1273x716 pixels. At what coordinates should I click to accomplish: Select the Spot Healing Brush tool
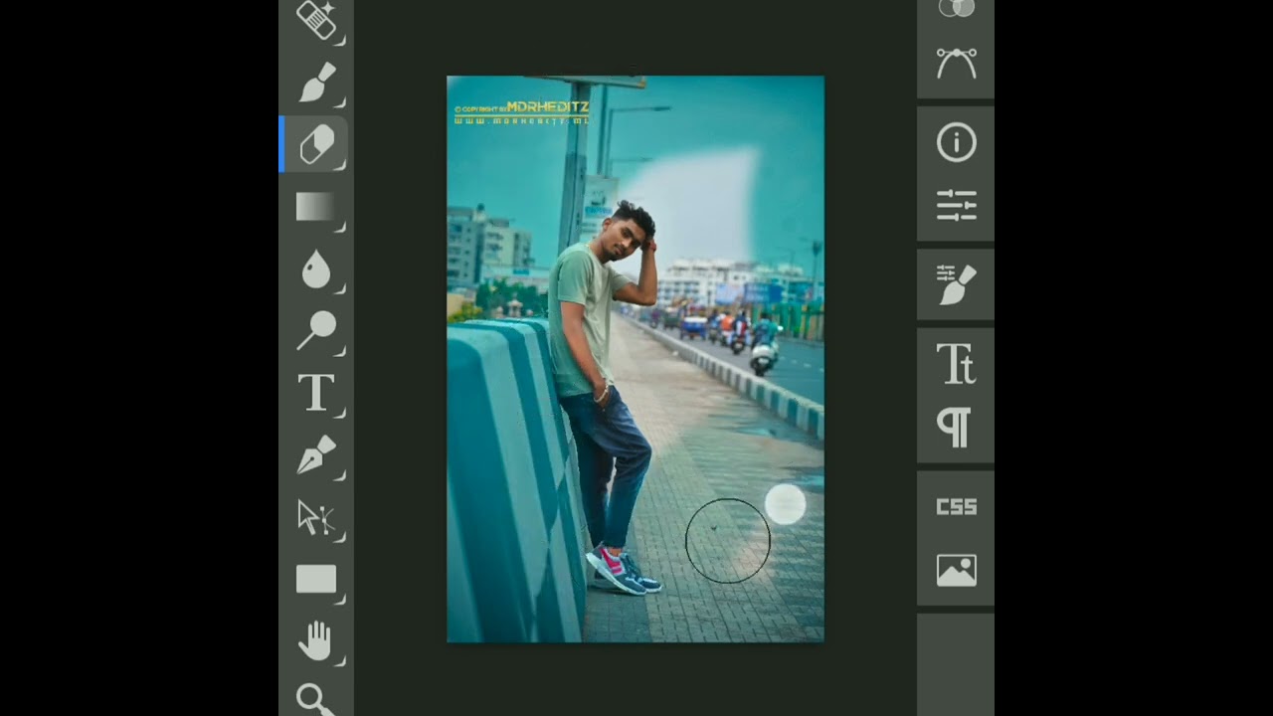316,20
